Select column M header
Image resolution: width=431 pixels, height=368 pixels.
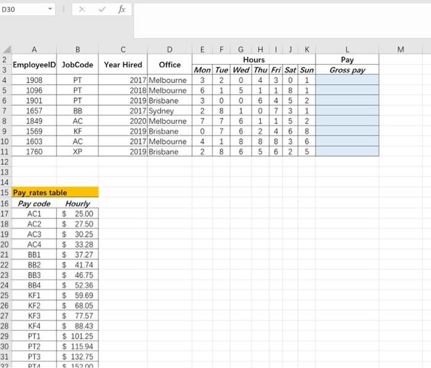coord(400,49)
